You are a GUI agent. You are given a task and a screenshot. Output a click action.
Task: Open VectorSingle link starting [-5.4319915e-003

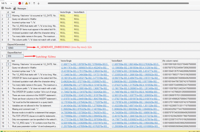coord(85,71)
